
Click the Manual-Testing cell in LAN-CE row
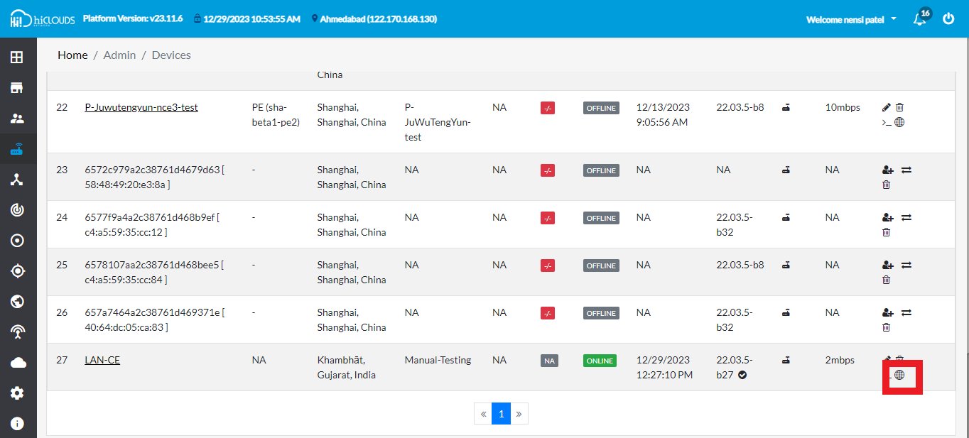[438, 360]
